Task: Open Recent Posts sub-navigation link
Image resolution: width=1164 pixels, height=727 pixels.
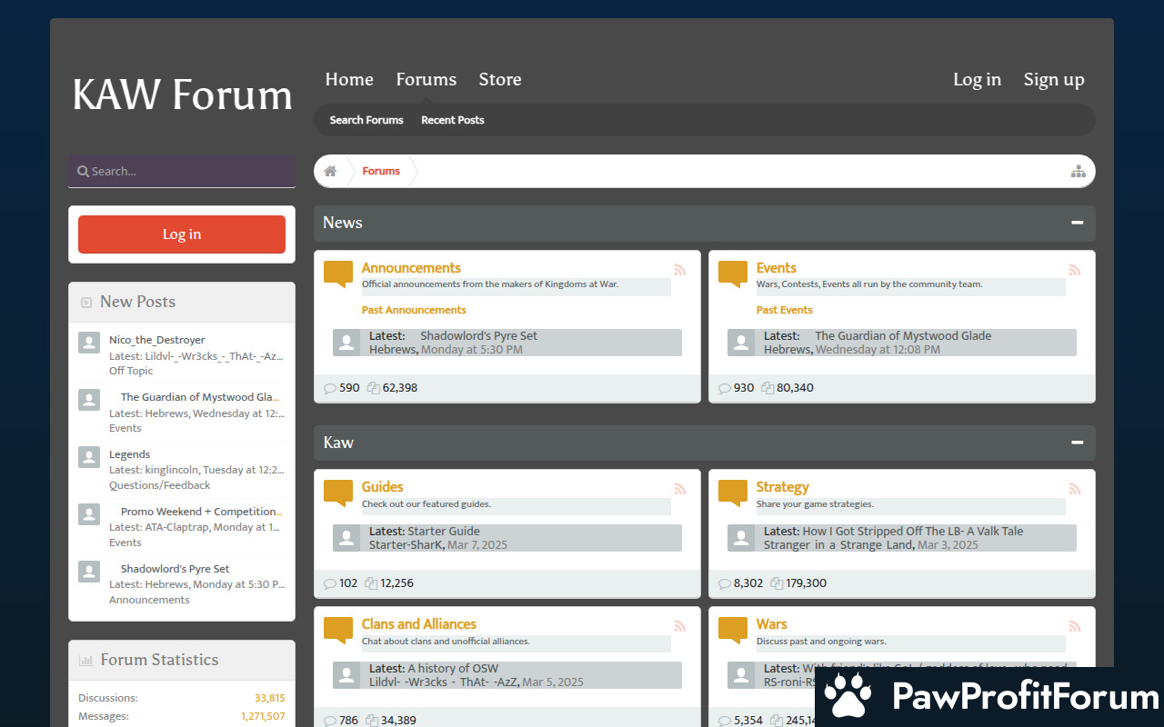Action: 453,120
